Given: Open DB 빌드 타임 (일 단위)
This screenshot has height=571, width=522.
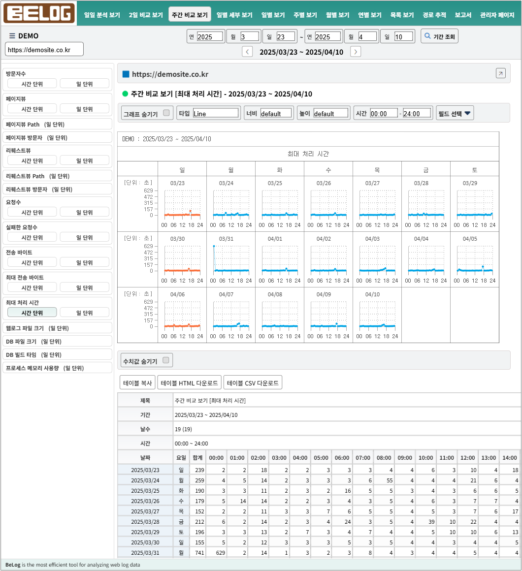Looking at the screenshot, I should pyautogui.click(x=57, y=354).
